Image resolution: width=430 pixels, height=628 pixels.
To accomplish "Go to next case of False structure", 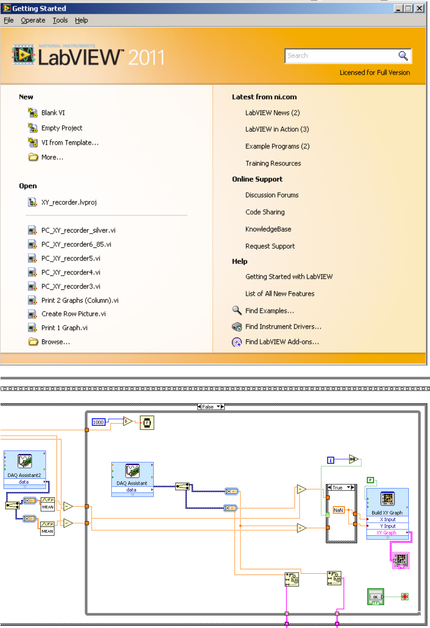I will point(223,407).
